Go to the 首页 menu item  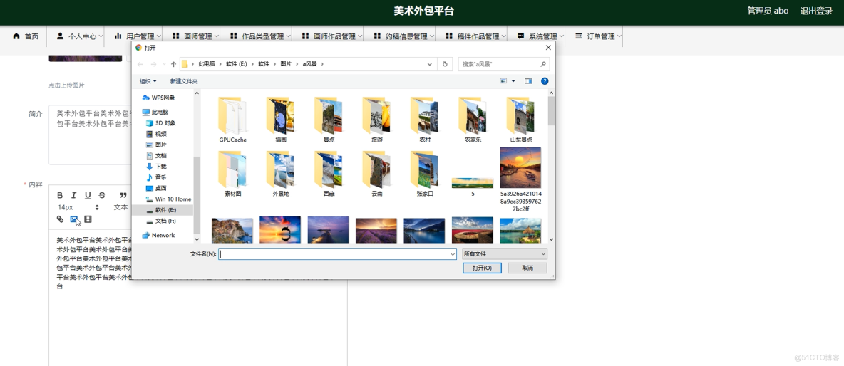(25, 36)
